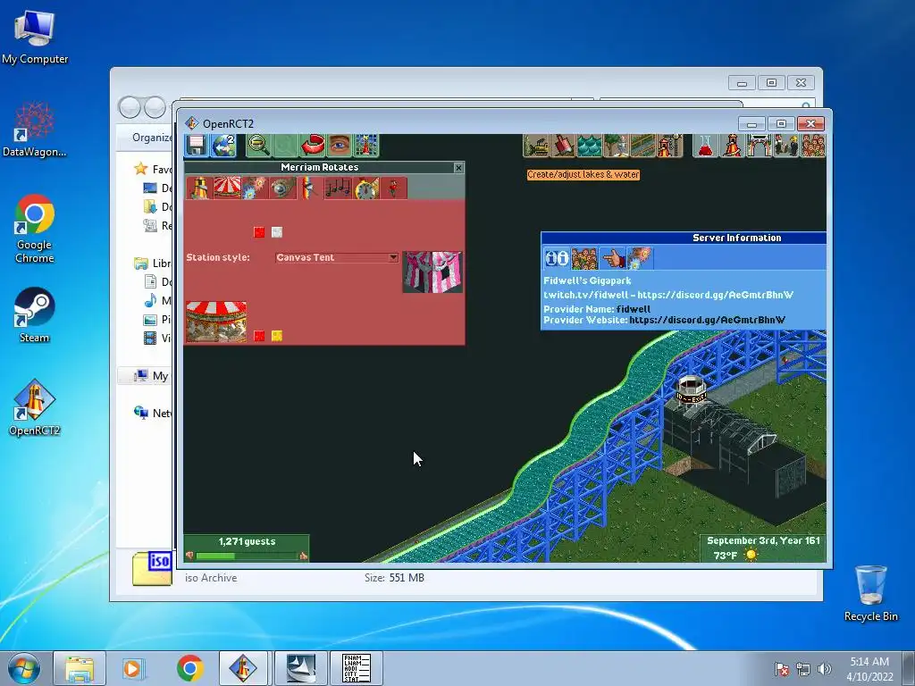Open the customer information tab

click(394, 188)
